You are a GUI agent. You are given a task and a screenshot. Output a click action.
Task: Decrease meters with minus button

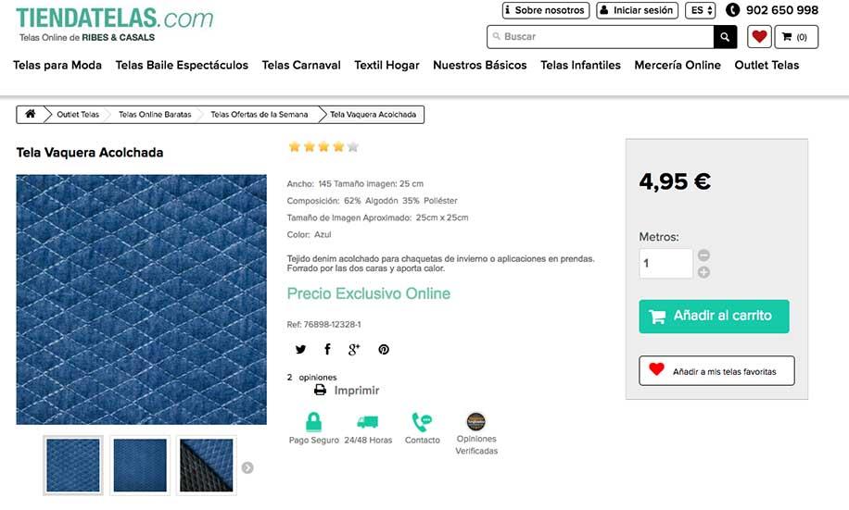[x=703, y=255]
